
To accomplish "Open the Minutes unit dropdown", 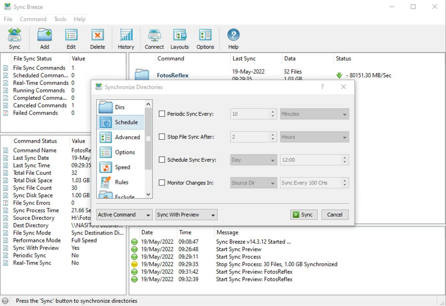I will [314, 114].
